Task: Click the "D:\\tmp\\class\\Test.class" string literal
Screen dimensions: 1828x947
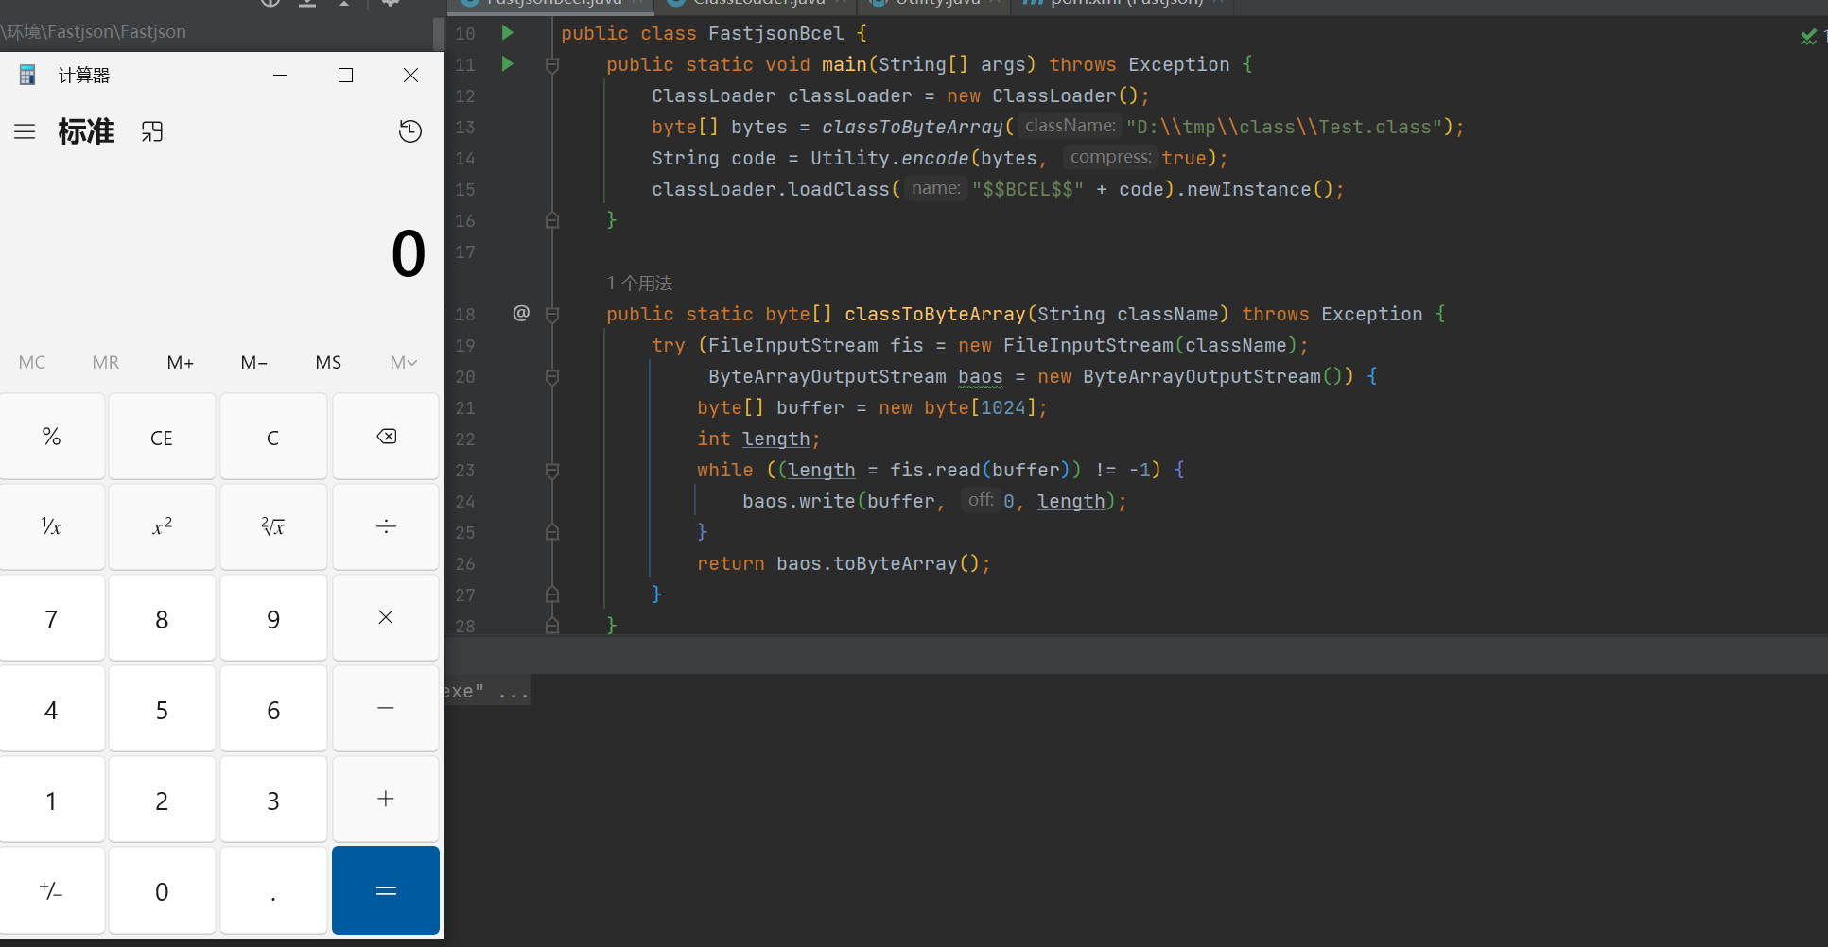Action: (1284, 127)
